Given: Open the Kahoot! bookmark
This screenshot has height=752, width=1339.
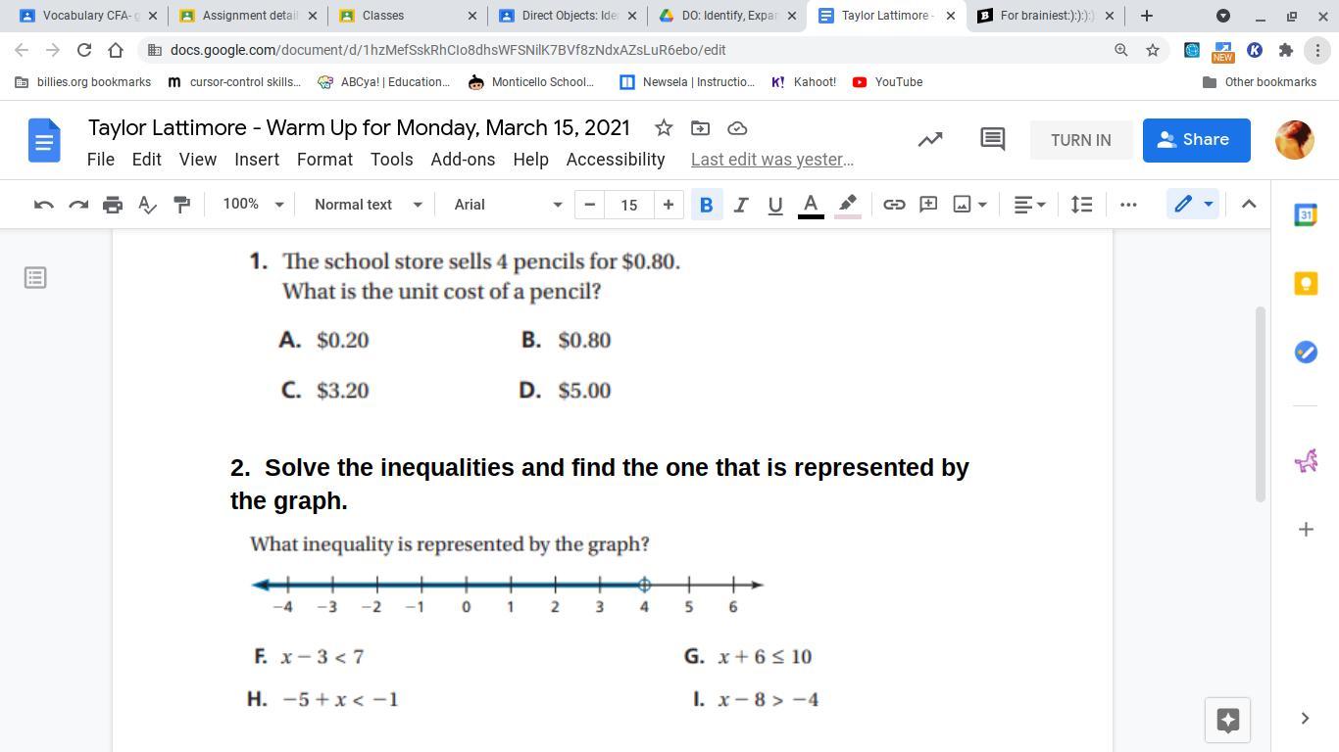Looking at the screenshot, I should point(804,82).
